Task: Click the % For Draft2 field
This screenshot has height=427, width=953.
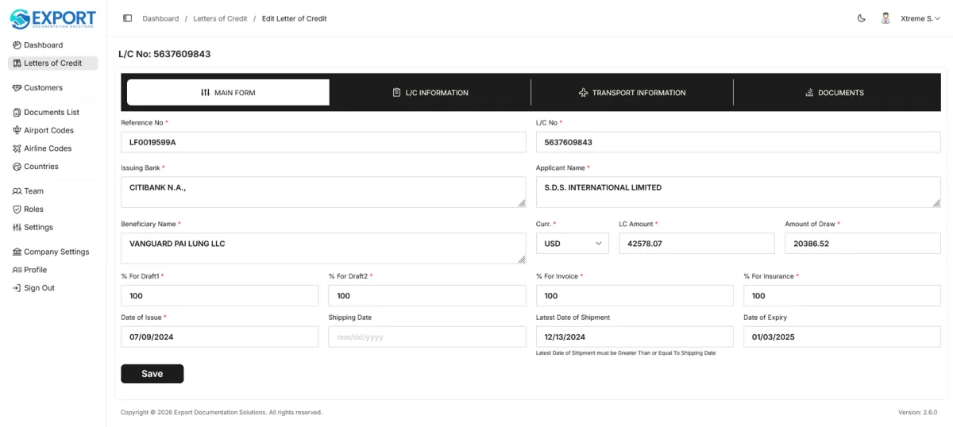Action: pos(427,295)
